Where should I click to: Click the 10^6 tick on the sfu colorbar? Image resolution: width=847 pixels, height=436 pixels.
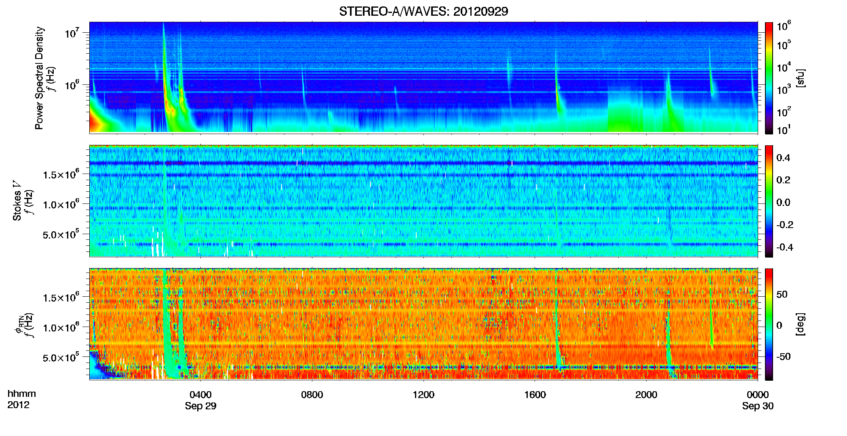(784, 26)
